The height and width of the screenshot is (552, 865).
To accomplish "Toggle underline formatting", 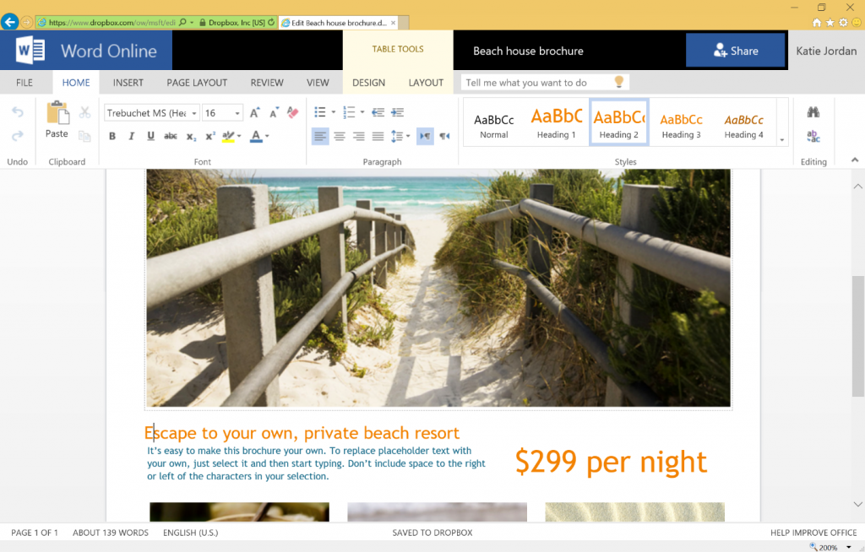I will [151, 136].
